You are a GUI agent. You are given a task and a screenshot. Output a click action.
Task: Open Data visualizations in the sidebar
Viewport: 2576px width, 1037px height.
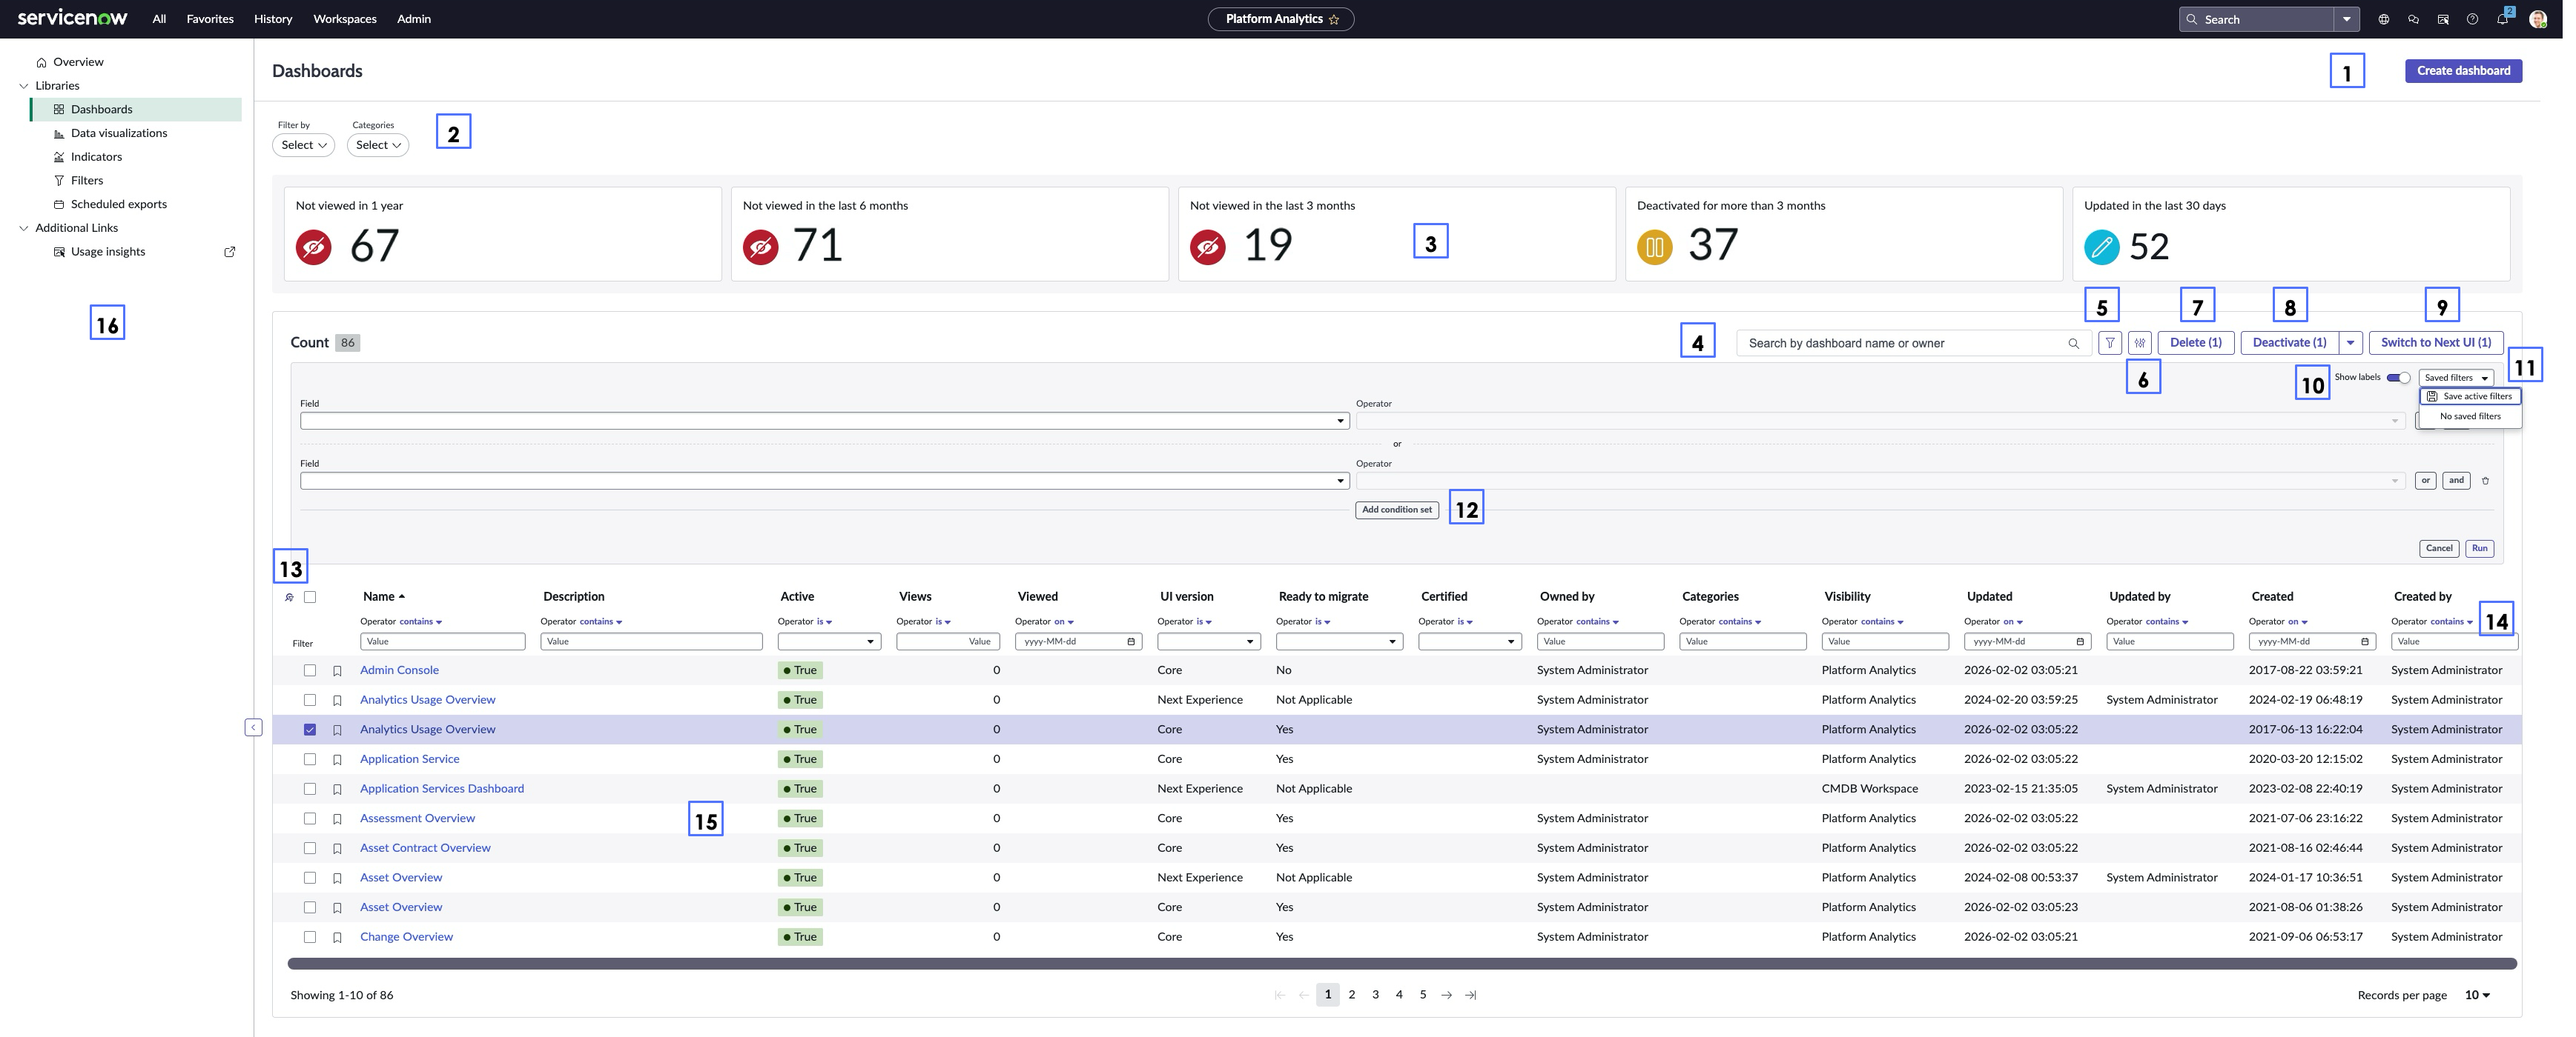[x=119, y=134]
